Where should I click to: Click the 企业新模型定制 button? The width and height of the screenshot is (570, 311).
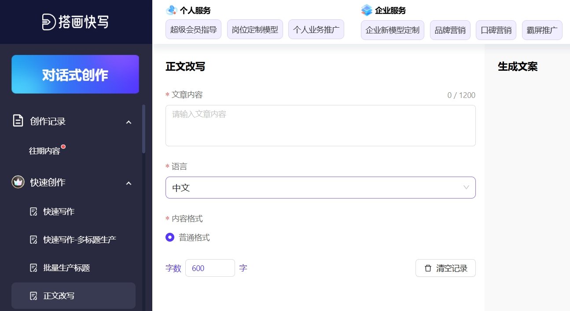392,30
